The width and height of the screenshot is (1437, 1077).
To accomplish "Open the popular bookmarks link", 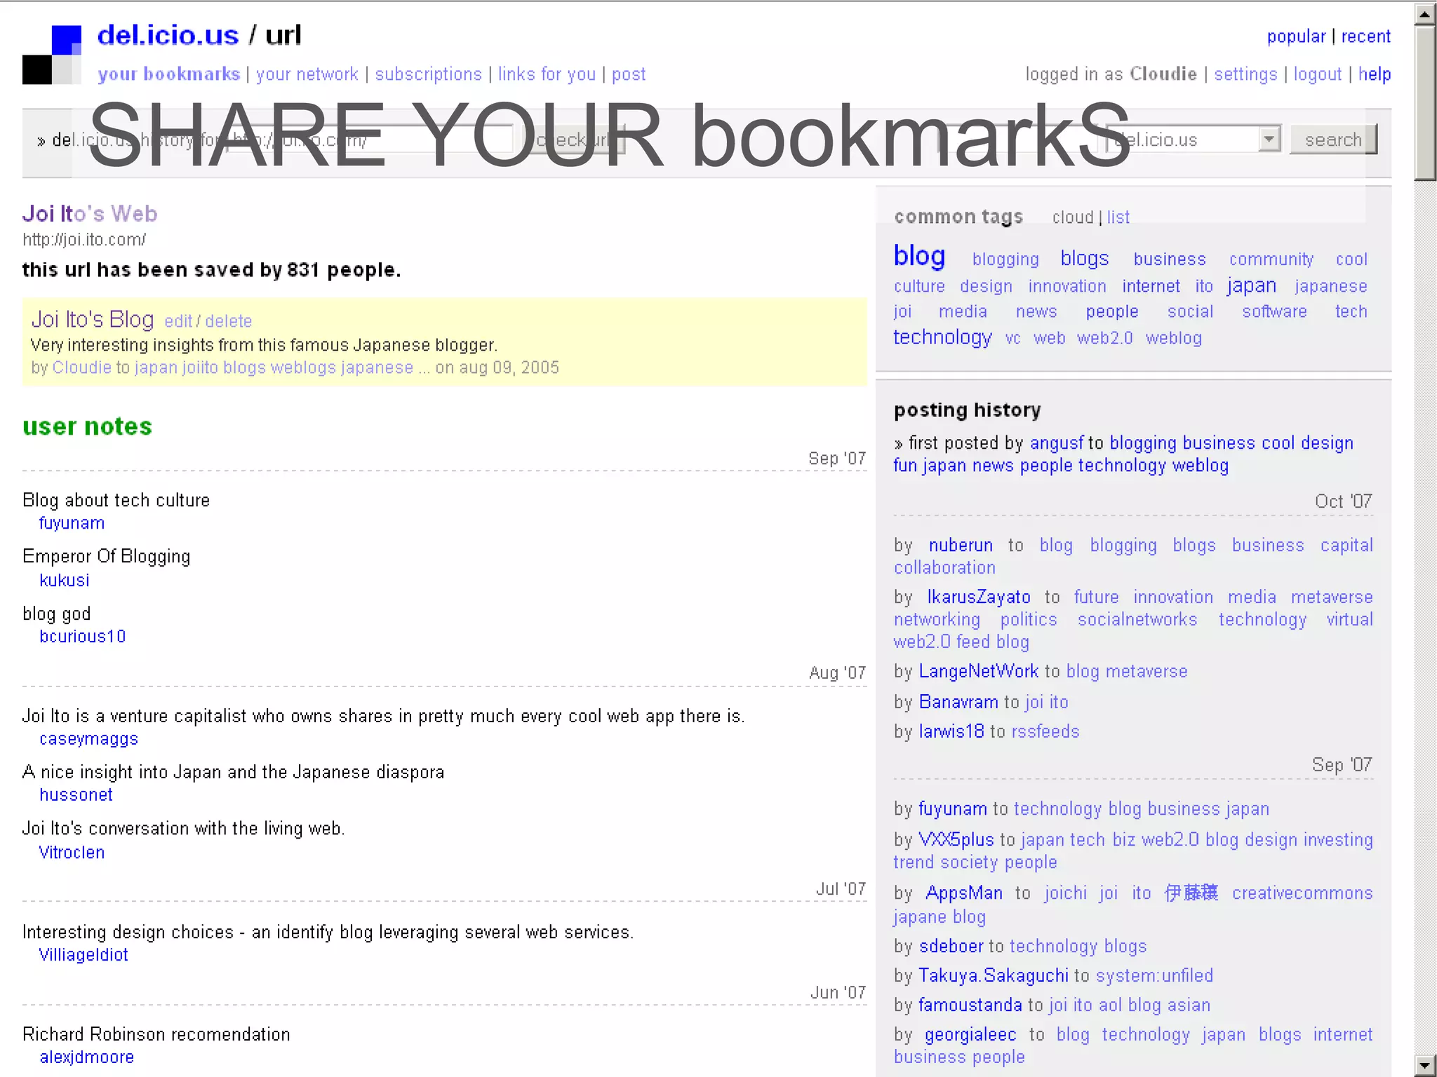I will [x=1295, y=36].
